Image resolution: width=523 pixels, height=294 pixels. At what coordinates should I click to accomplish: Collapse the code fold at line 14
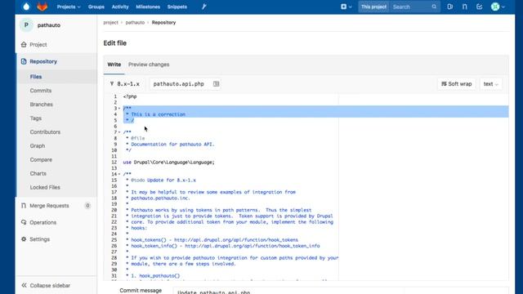pos(119,174)
